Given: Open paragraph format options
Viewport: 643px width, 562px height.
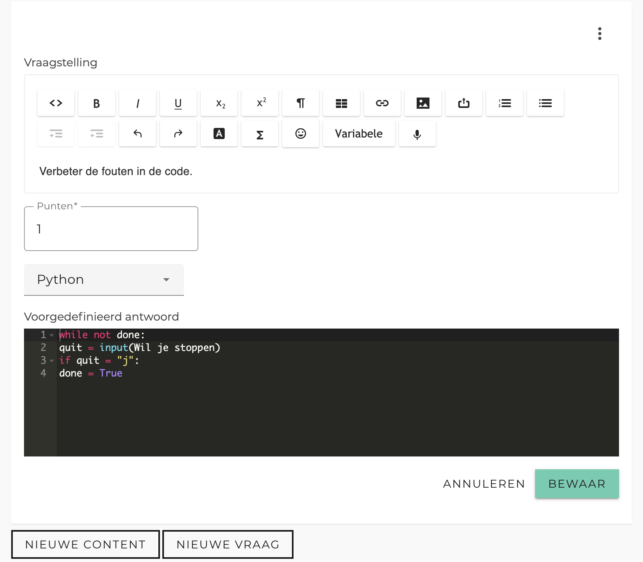Looking at the screenshot, I should click(x=301, y=103).
